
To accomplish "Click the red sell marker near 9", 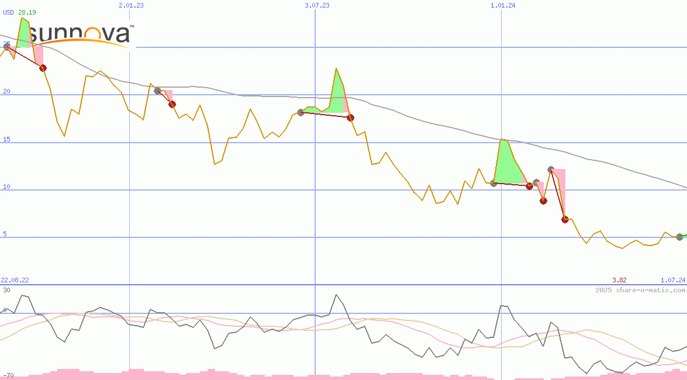I will (543, 201).
